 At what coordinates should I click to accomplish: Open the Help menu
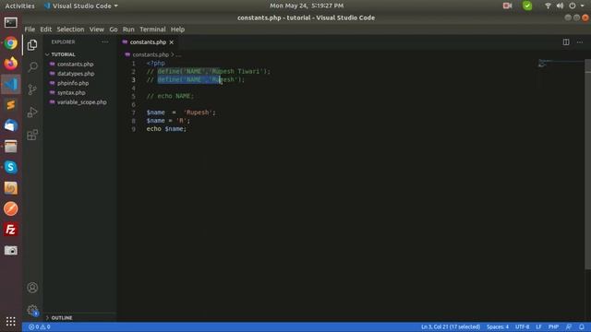click(177, 30)
